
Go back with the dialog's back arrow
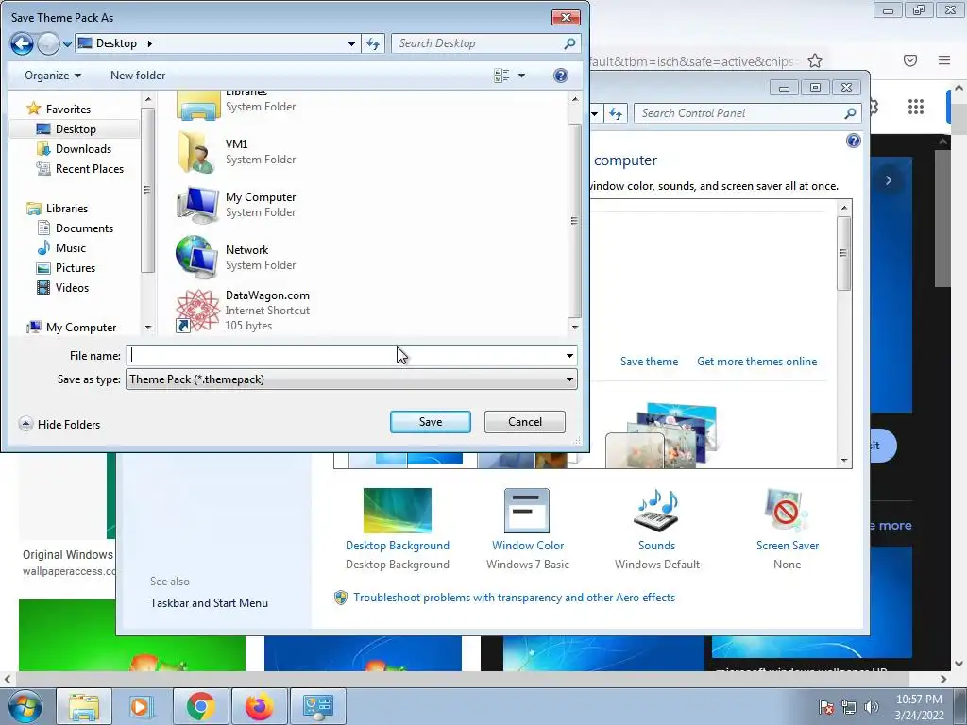(x=22, y=43)
